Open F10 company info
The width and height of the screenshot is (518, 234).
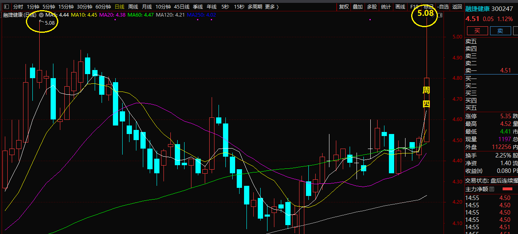414,7
